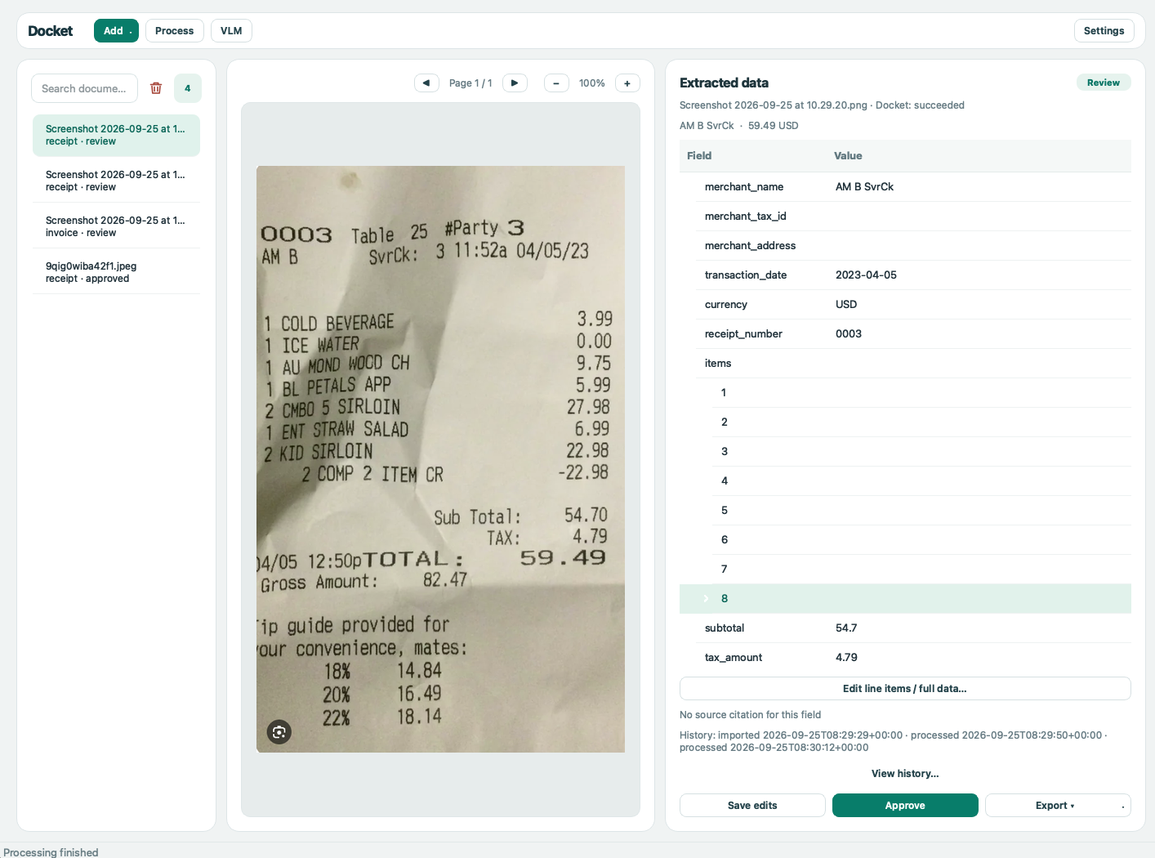Screen dimensions: 1155x858
Task: Zoom out with the minus button
Action: (556, 83)
